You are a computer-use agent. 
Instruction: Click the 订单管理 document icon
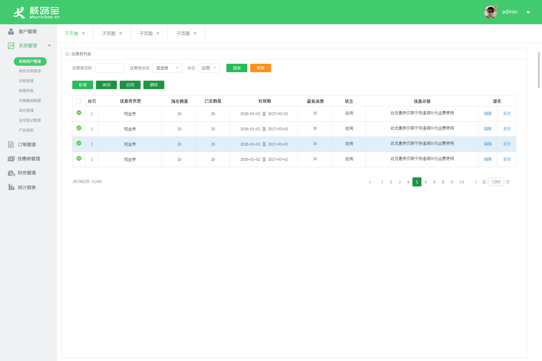coord(11,144)
